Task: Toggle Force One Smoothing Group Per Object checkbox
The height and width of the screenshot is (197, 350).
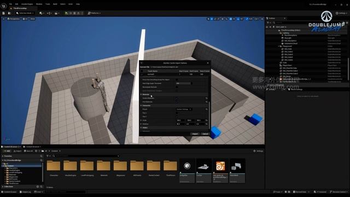Action: point(177,79)
